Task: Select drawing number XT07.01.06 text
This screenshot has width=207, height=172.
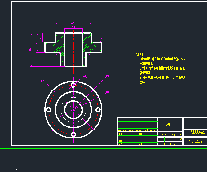Action: [195, 142]
